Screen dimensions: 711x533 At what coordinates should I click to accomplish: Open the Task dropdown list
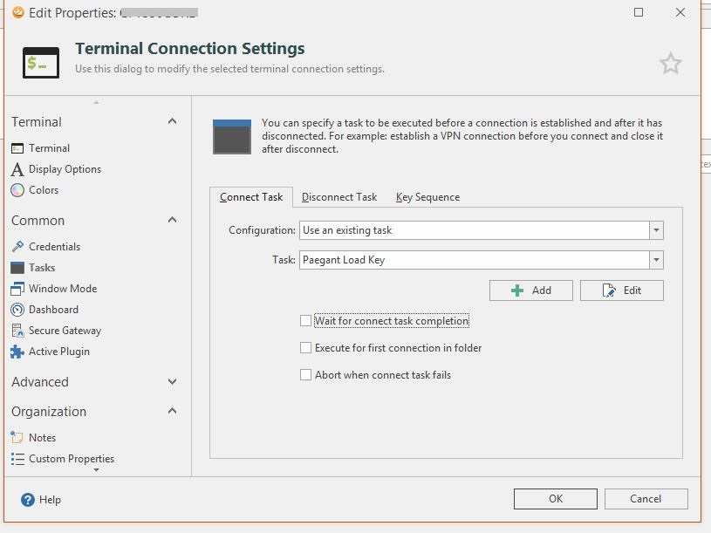656,260
